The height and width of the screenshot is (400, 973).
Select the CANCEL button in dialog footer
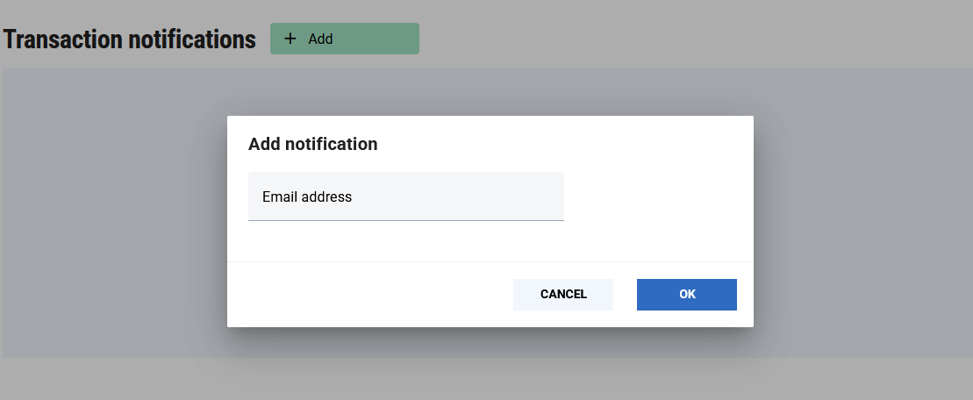[x=563, y=295]
